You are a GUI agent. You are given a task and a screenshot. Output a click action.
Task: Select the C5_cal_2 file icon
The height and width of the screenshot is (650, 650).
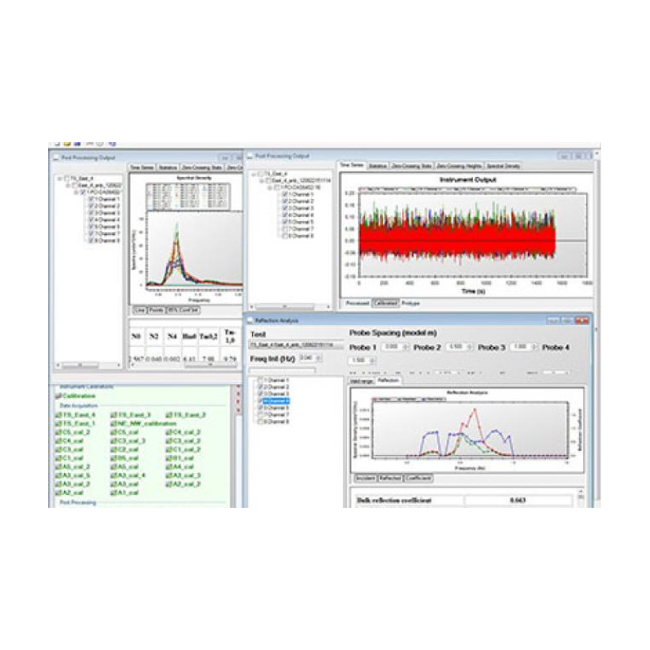coord(58,432)
